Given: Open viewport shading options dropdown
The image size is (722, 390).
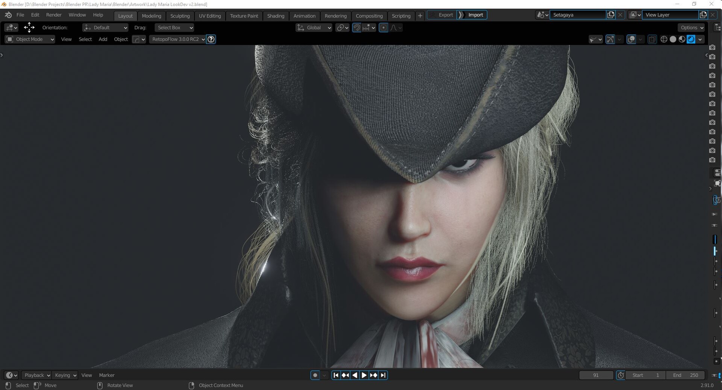Looking at the screenshot, I should pos(700,39).
